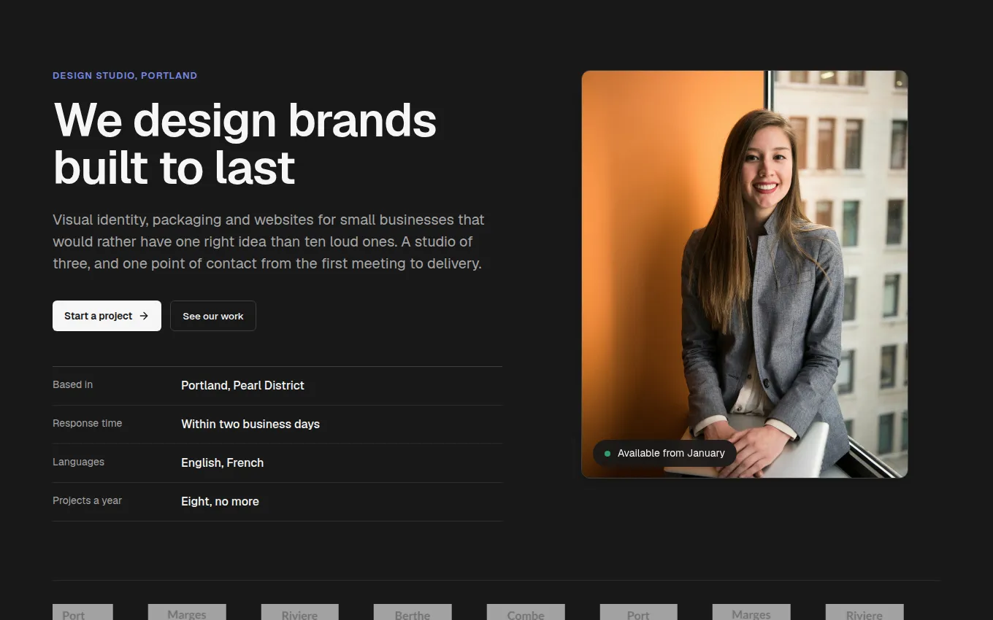Screen dimensions: 993x620
Task: Click the Based in label
Action: click(73, 384)
